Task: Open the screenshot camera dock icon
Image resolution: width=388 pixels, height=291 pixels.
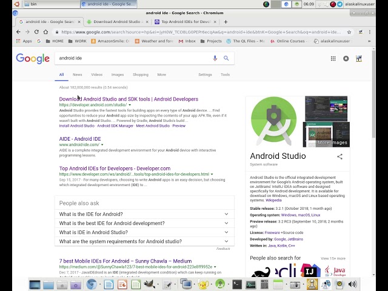Action: pyautogui.click(x=295, y=284)
